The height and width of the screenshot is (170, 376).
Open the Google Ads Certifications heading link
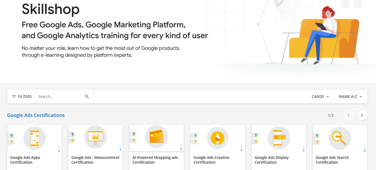[x=36, y=115]
